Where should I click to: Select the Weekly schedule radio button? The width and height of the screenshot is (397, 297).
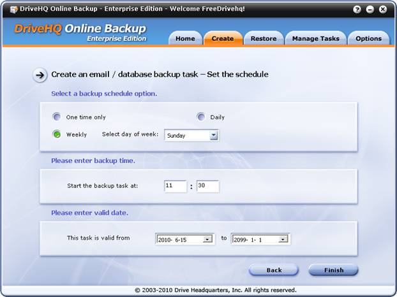(57, 134)
